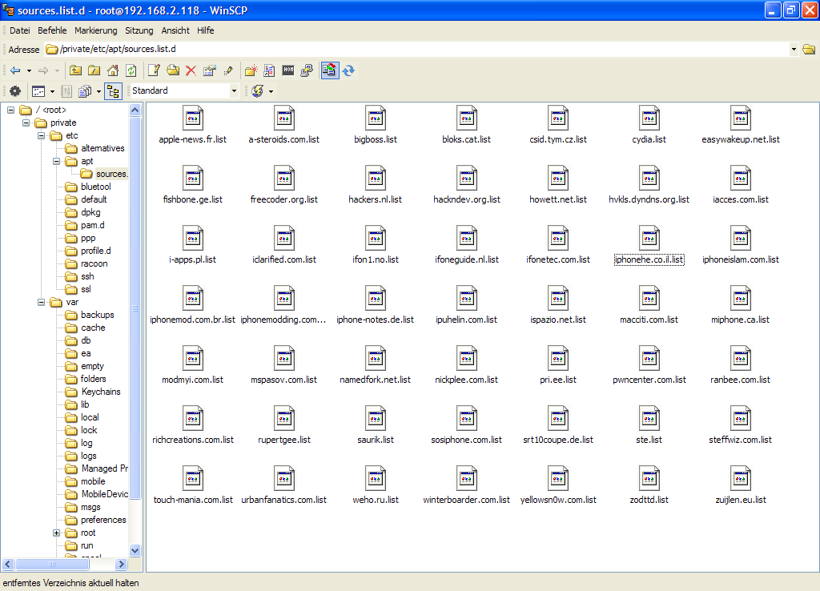
Task: Select the saurik.list file
Action: tap(376, 426)
